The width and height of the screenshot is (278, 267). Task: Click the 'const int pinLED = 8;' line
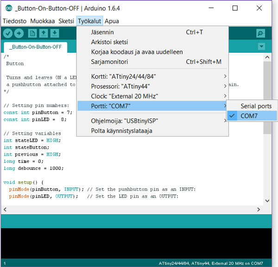pos(35,119)
